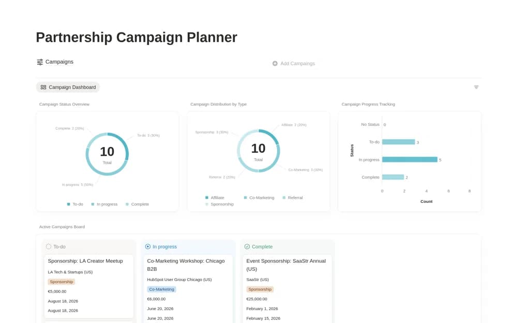This screenshot has width=517, height=323.
Task: Click the Referral 2 (20%) chart label
Action: coord(222,177)
